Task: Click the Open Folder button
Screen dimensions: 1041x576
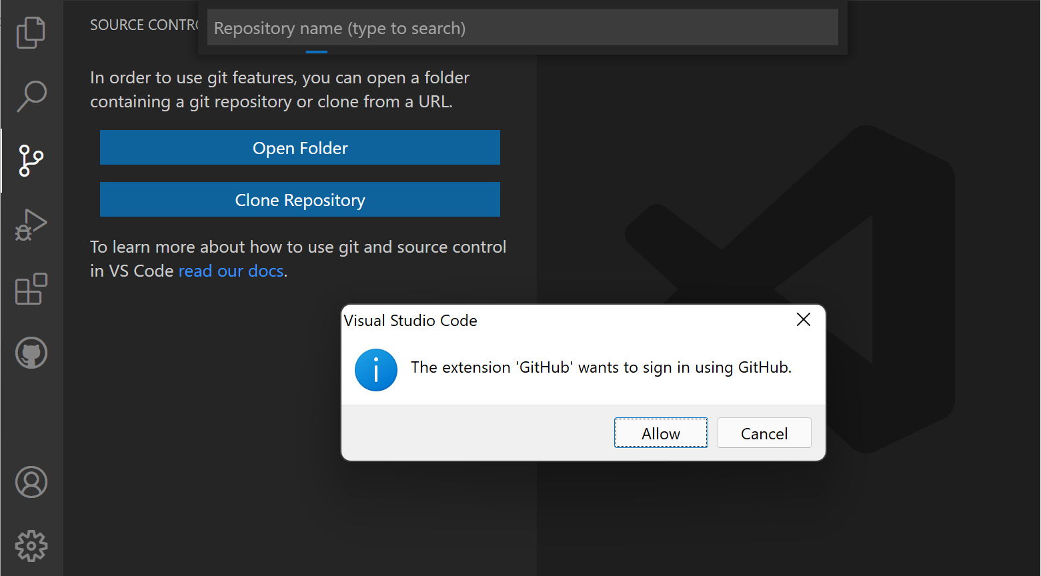Action: coord(299,147)
